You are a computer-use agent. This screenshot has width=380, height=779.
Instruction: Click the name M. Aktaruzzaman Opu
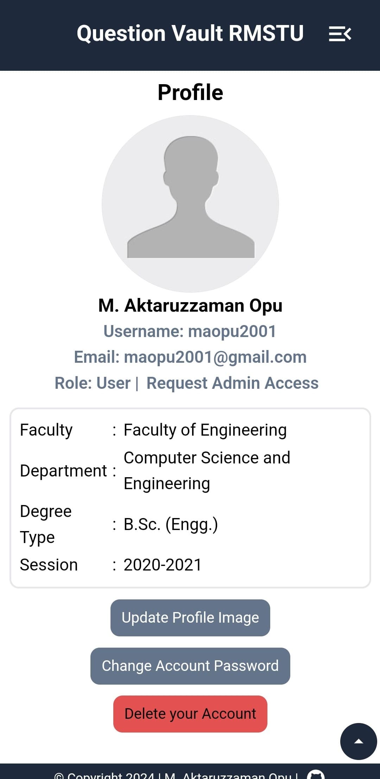point(190,305)
